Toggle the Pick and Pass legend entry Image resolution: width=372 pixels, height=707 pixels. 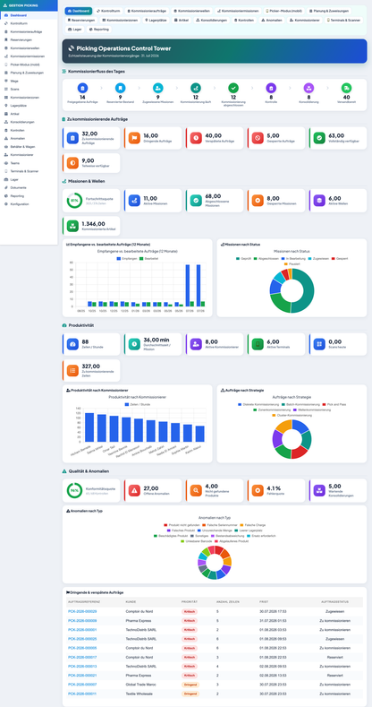[x=333, y=404]
